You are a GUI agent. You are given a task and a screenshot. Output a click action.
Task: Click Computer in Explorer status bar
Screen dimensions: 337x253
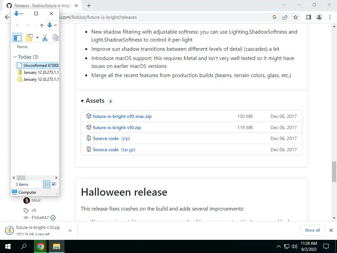pos(24,192)
